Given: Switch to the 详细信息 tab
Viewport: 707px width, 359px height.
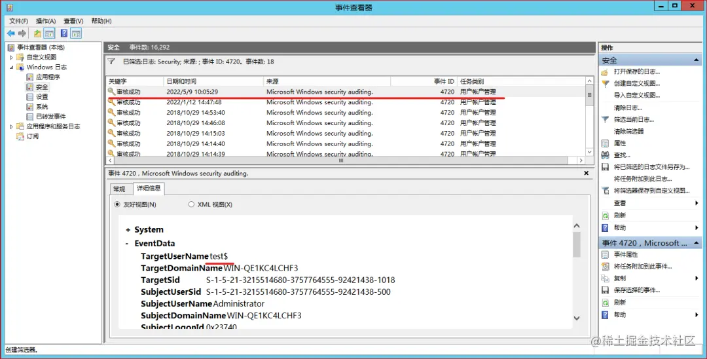Looking at the screenshot, I should [149, 188].
